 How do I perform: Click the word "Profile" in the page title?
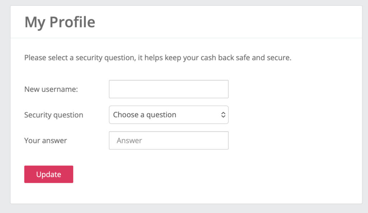72,22
